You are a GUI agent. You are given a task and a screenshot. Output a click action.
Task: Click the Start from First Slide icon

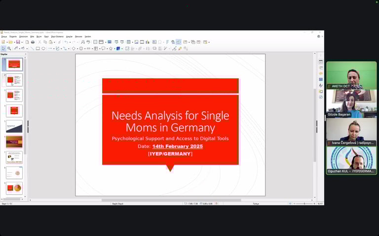[x=116, y=42]
